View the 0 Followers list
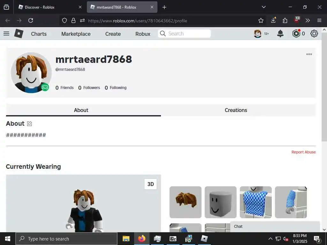327x245 pixels. coord(89,88)
